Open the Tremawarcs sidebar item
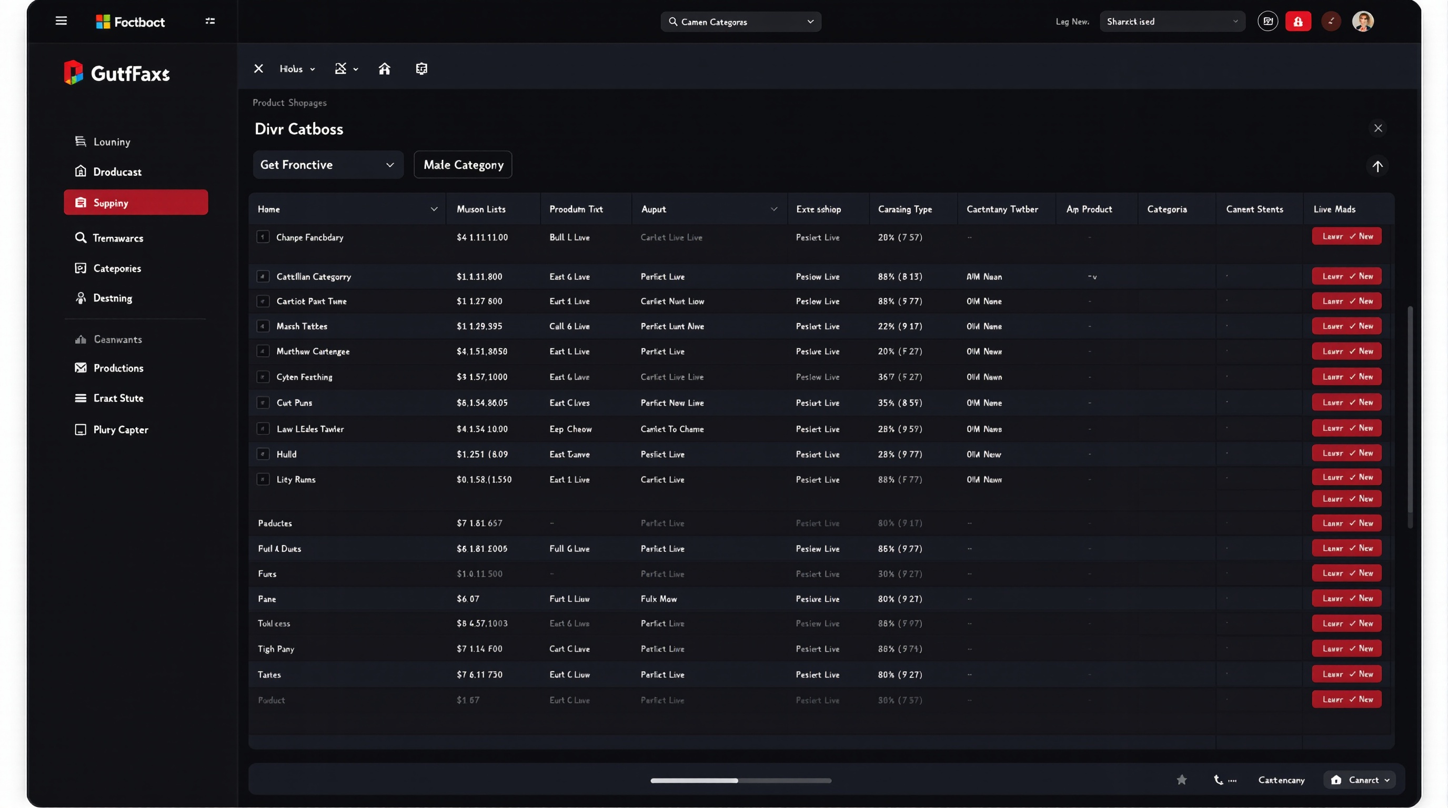This screenshot has width=1448, height=808. pos(109,238)
